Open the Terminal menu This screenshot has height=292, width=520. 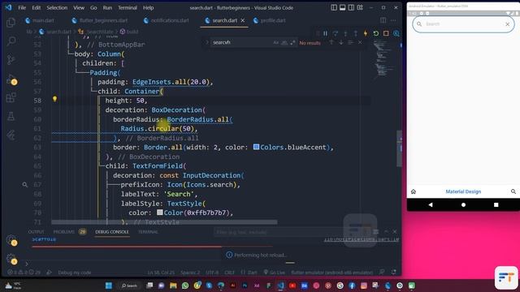pyautogui.click(x=128, y=7)
